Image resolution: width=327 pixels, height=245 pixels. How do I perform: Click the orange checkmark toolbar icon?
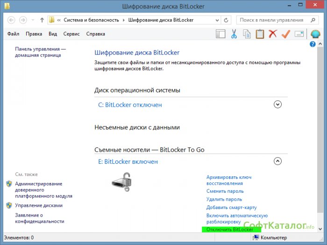286,34
